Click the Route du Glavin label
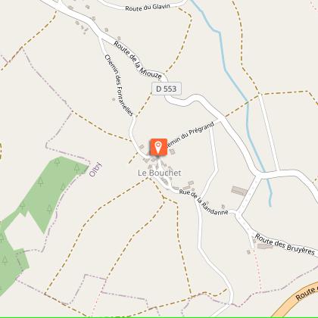Viewport: 318px width, 318px height. pyautogui.click(x=148, y=7)
